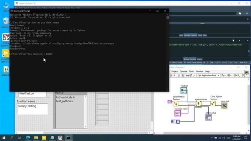Click source box scroll down arrow
The width and height of the screenshot is (251, 141).
(85, 127)
